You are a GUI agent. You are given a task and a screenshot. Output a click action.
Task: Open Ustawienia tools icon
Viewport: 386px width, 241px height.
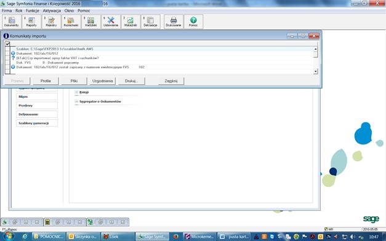click(x=111, y=22)
